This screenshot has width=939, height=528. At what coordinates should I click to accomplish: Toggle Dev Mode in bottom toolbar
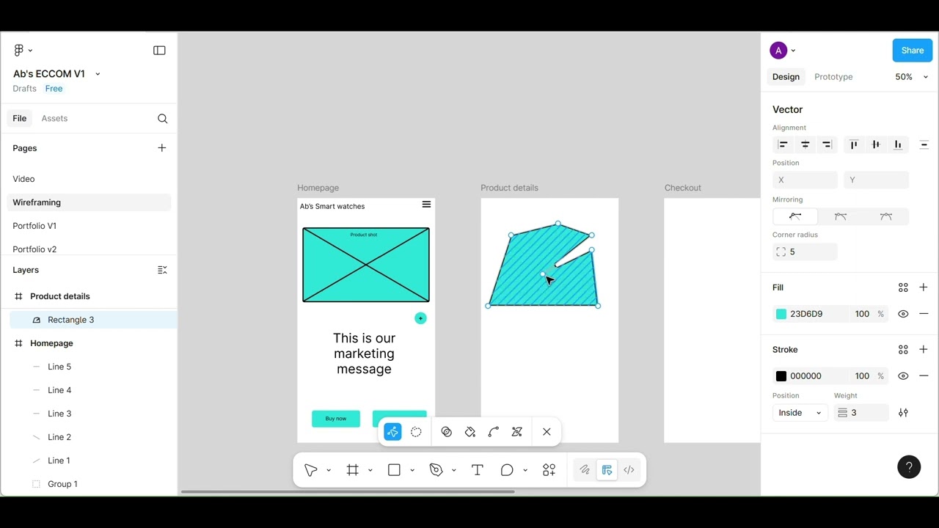(629, 470)
